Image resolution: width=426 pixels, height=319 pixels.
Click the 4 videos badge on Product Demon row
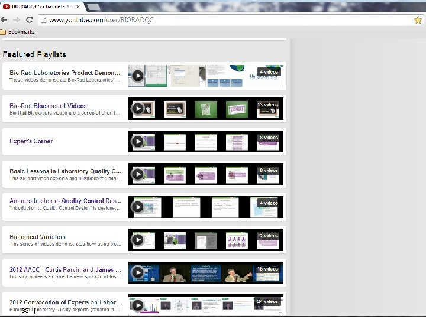click(x=269, y=72)
